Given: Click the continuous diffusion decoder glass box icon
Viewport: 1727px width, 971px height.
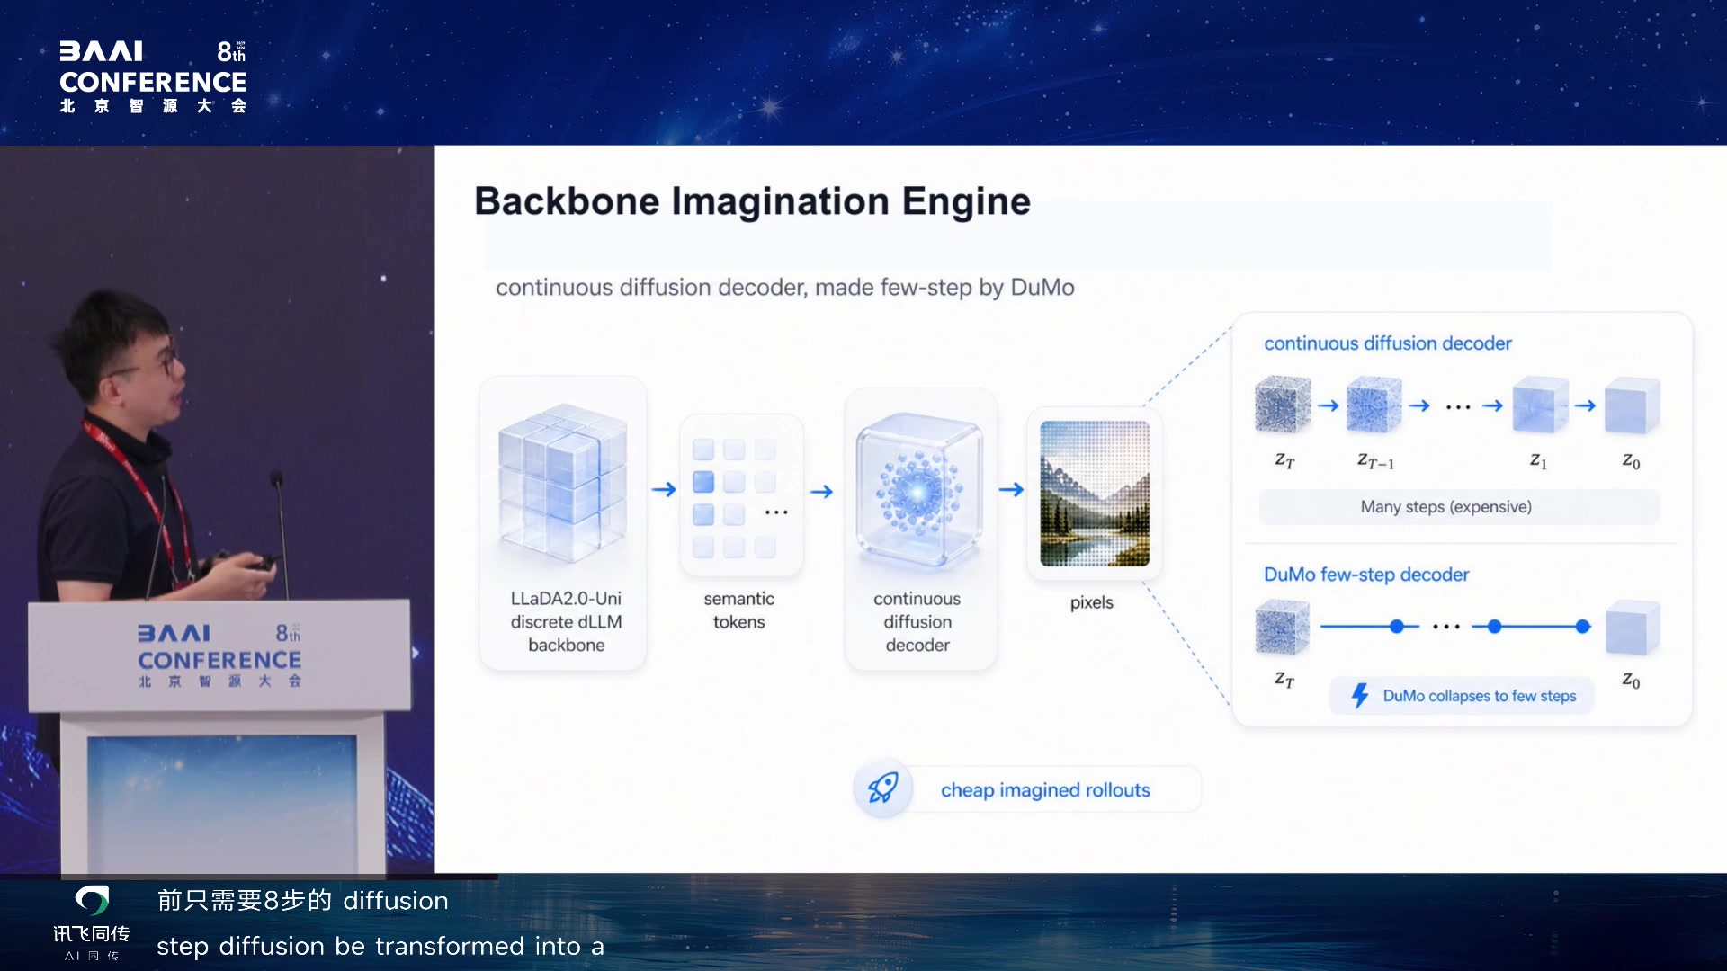Looking at the screenshot, I should pos(918,489).
